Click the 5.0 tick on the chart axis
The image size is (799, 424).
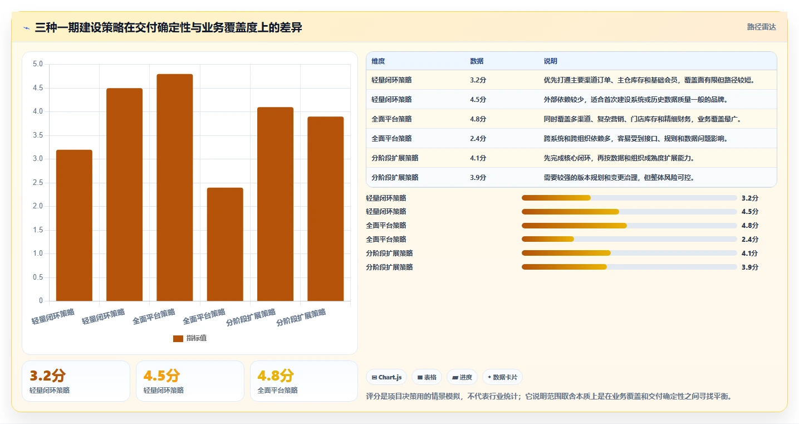[38, 64]
